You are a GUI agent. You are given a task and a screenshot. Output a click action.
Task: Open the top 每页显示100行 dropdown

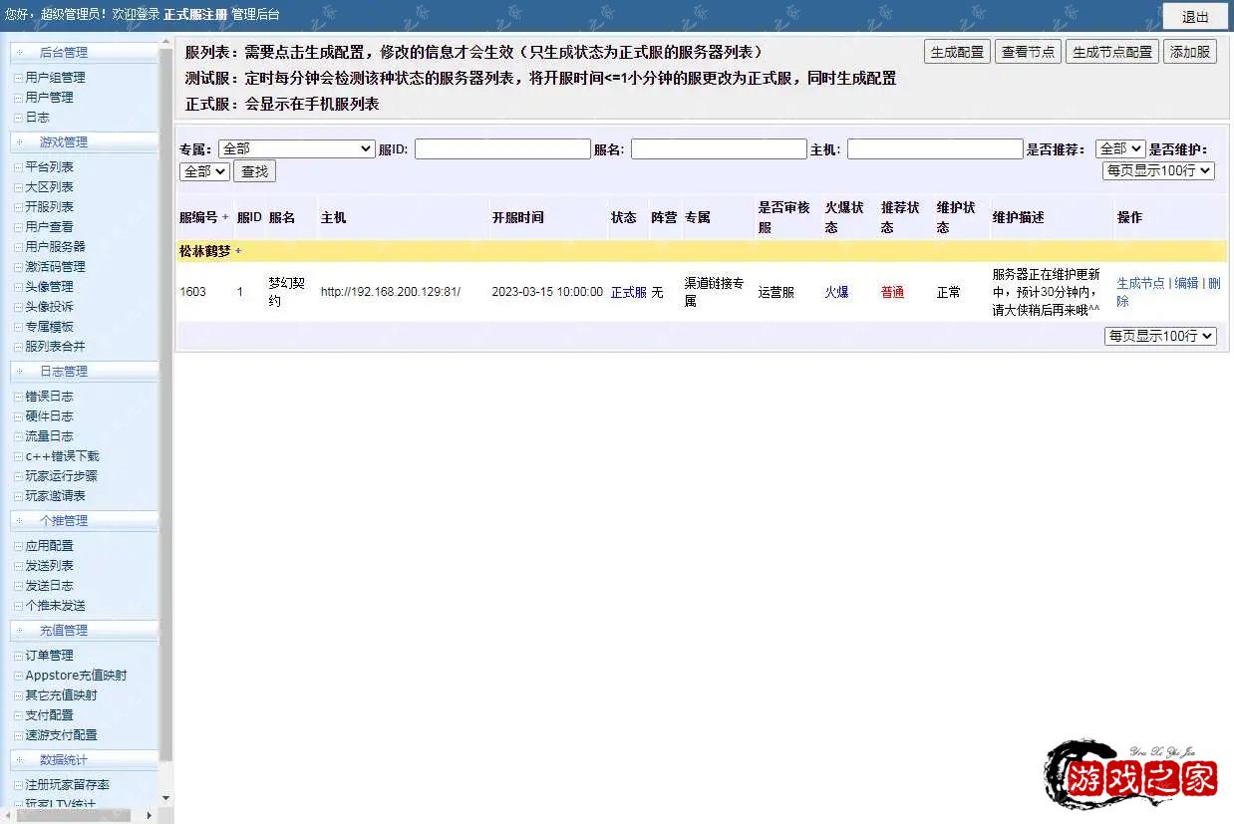pyautogui.click(x=1158, y=170)
